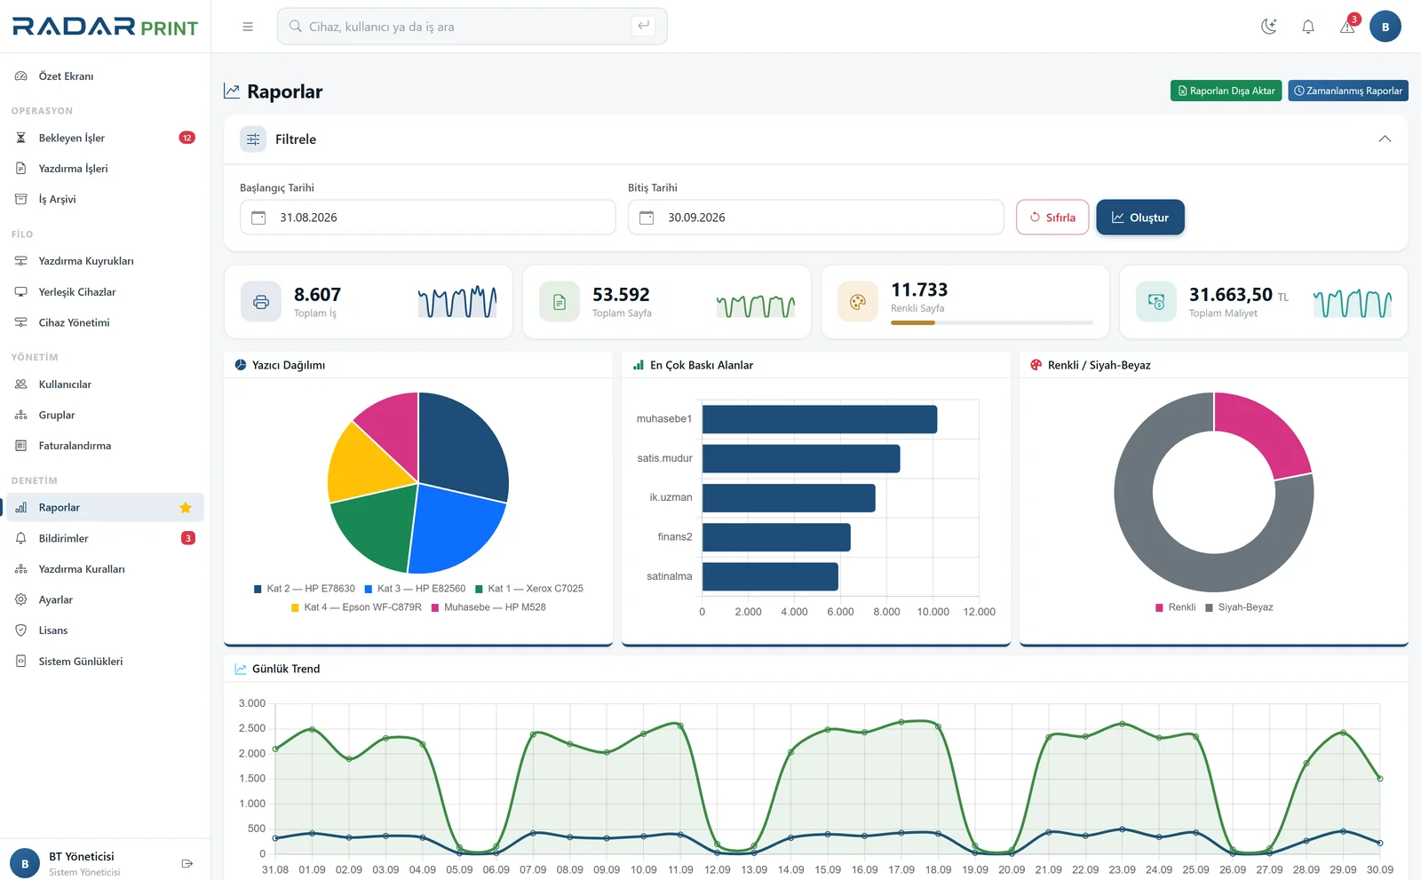Toggle dark mode moon icon

pyautogui.click(x=1269, y=27)
